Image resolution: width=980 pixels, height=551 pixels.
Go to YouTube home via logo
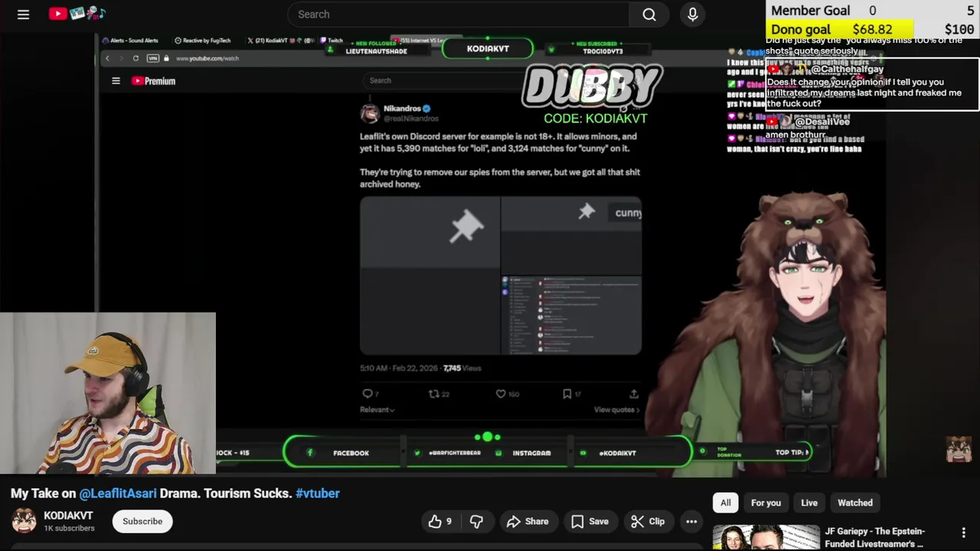coord(77,14)
